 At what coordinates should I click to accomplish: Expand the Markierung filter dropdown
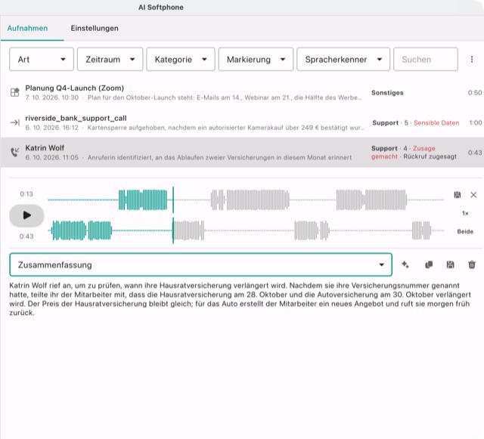[256, 59]
